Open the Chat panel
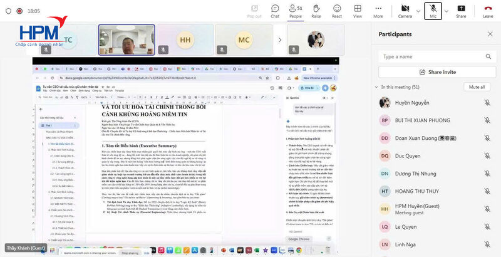This screenshot has width=501, height=257. (275, 11)
